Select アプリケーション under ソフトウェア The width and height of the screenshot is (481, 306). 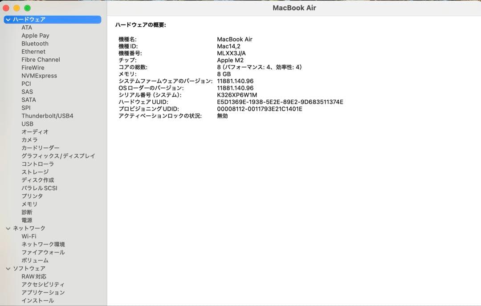42,292
